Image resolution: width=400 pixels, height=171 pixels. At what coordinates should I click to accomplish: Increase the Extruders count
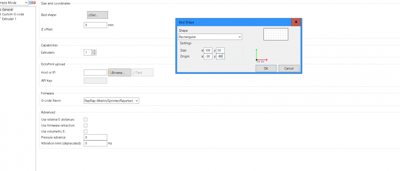[94, 51]
